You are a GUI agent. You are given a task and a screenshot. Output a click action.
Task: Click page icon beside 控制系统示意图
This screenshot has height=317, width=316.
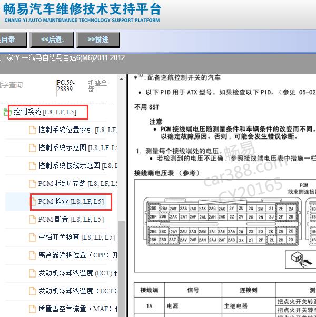(x=33, y=148)
